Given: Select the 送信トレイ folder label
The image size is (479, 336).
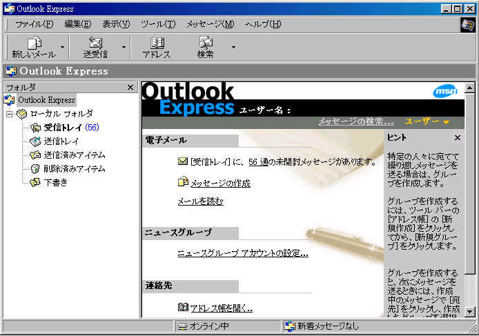Looking at the screenshot, I should 61,141.
